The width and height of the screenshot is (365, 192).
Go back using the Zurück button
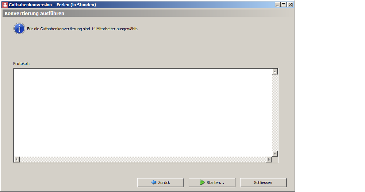[x=160, y=183]
